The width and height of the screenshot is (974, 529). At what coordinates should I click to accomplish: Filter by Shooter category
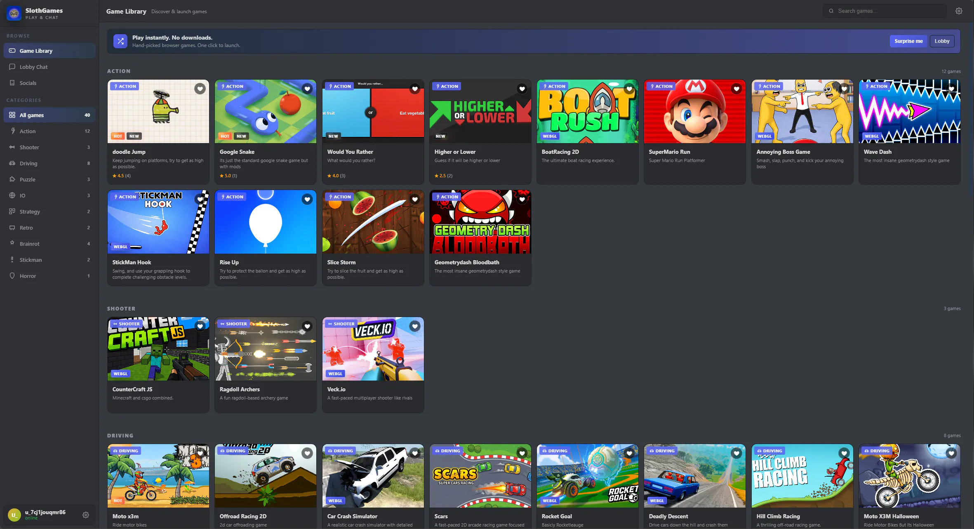tap(49, 147)
